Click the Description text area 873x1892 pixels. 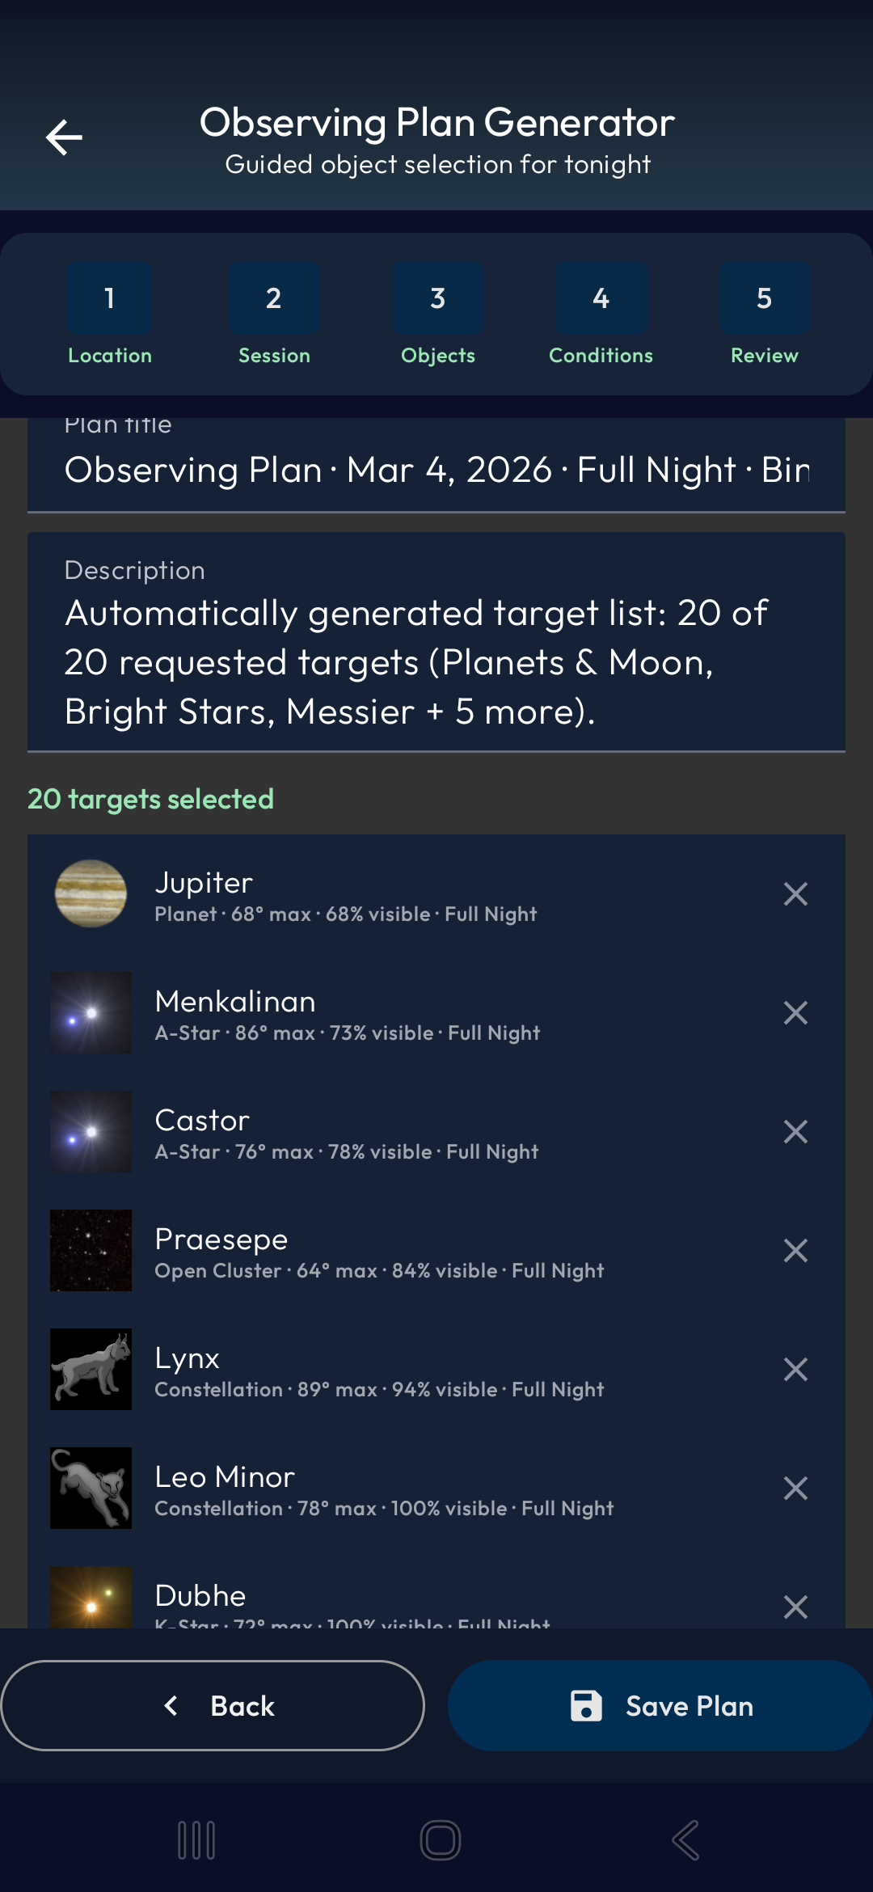[x=436, y=661]
